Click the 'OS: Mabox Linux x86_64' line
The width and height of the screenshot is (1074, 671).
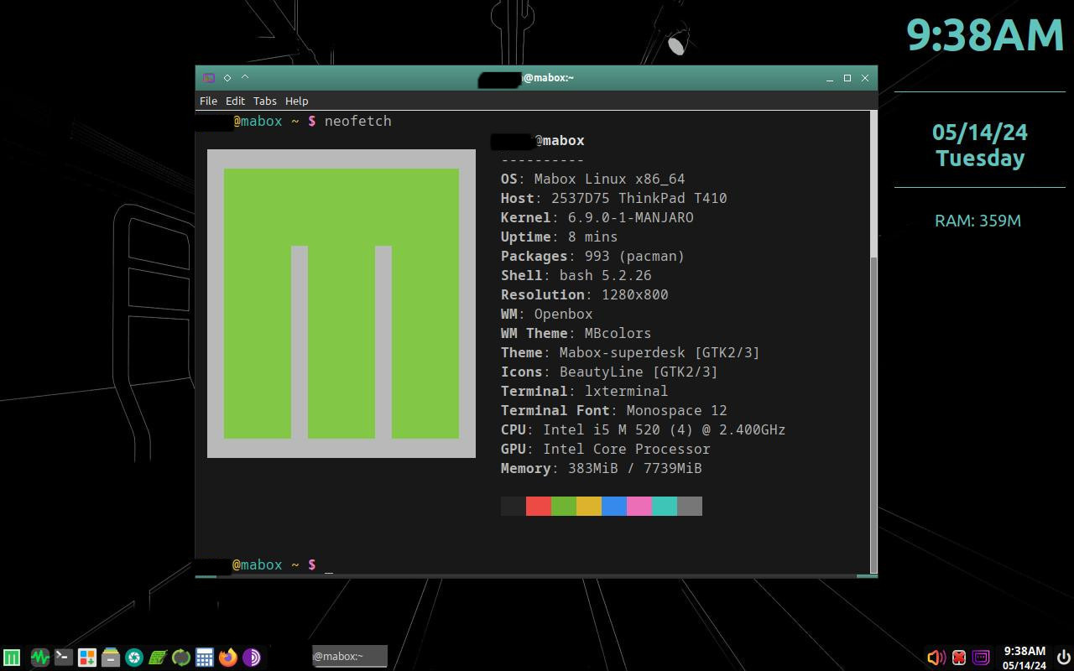pos(592,179)
